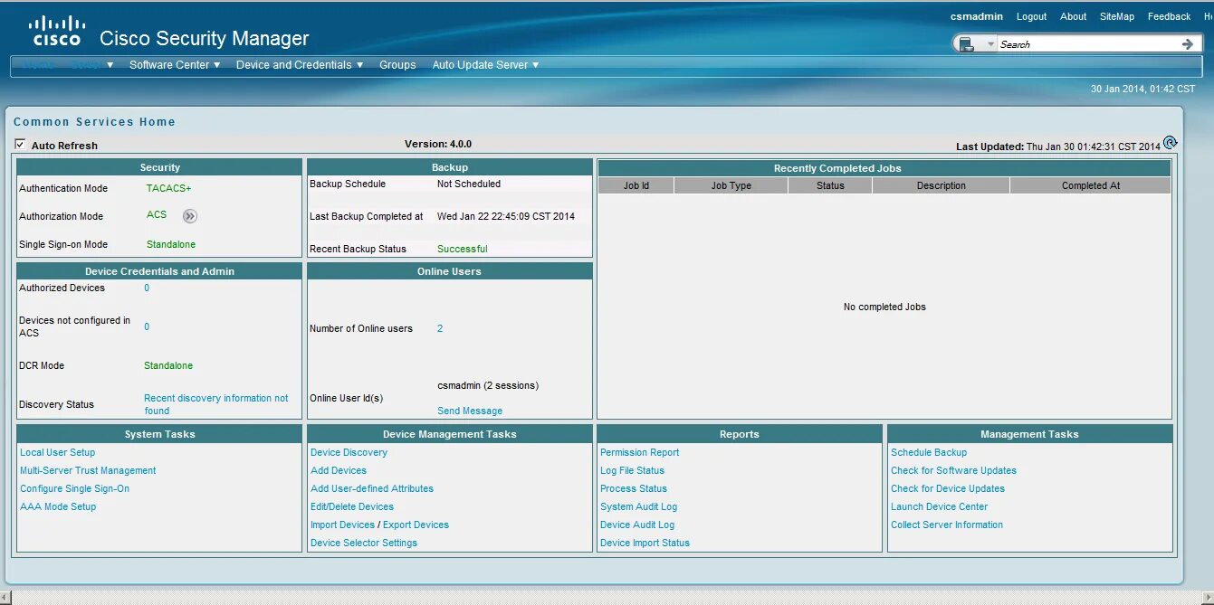The image size is (1214, 605).
Task: Go to the Home menu item
Action: (x=38, y=65)
